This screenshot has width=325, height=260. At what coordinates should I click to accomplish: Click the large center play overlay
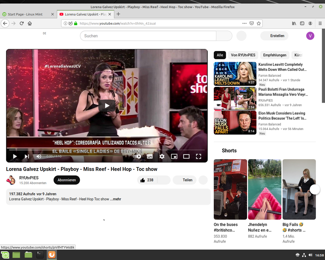pos(107,106)
